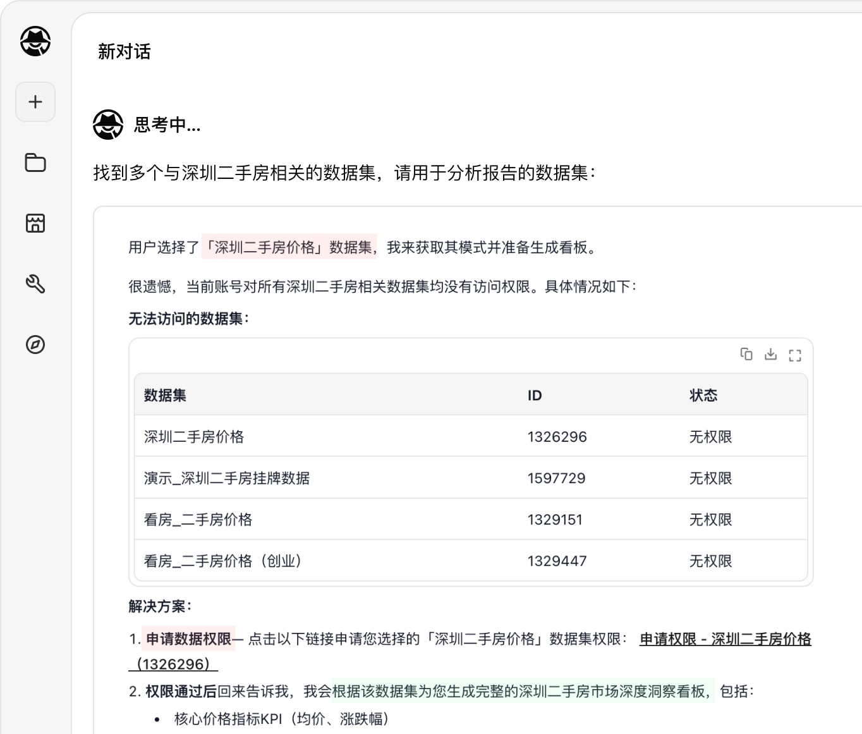Click ID value 1329447
The width and height of the screenshot is (862, 734).
tap(557, 561)
